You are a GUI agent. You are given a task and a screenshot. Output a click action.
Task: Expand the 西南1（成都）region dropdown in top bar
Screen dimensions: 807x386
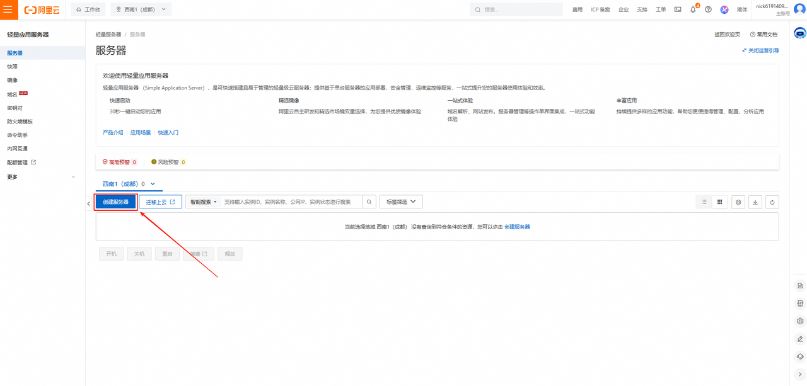pos(141,9)
